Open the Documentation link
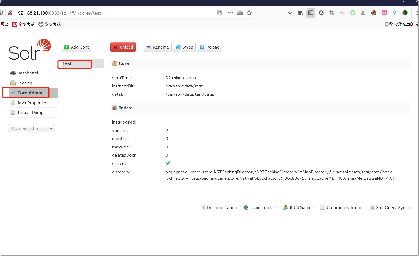Viewport: 419px width, 256px height. pyautogui.click(x=219, y=208)
